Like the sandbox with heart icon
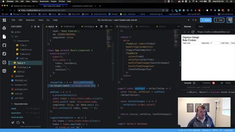 click(194, 20)
